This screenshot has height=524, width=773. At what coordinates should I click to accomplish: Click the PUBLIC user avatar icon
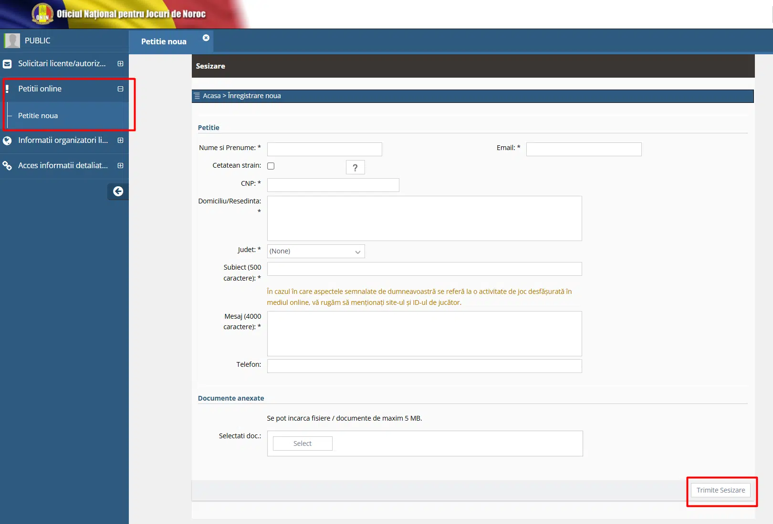pyautogui.click(x=11, y=40)
